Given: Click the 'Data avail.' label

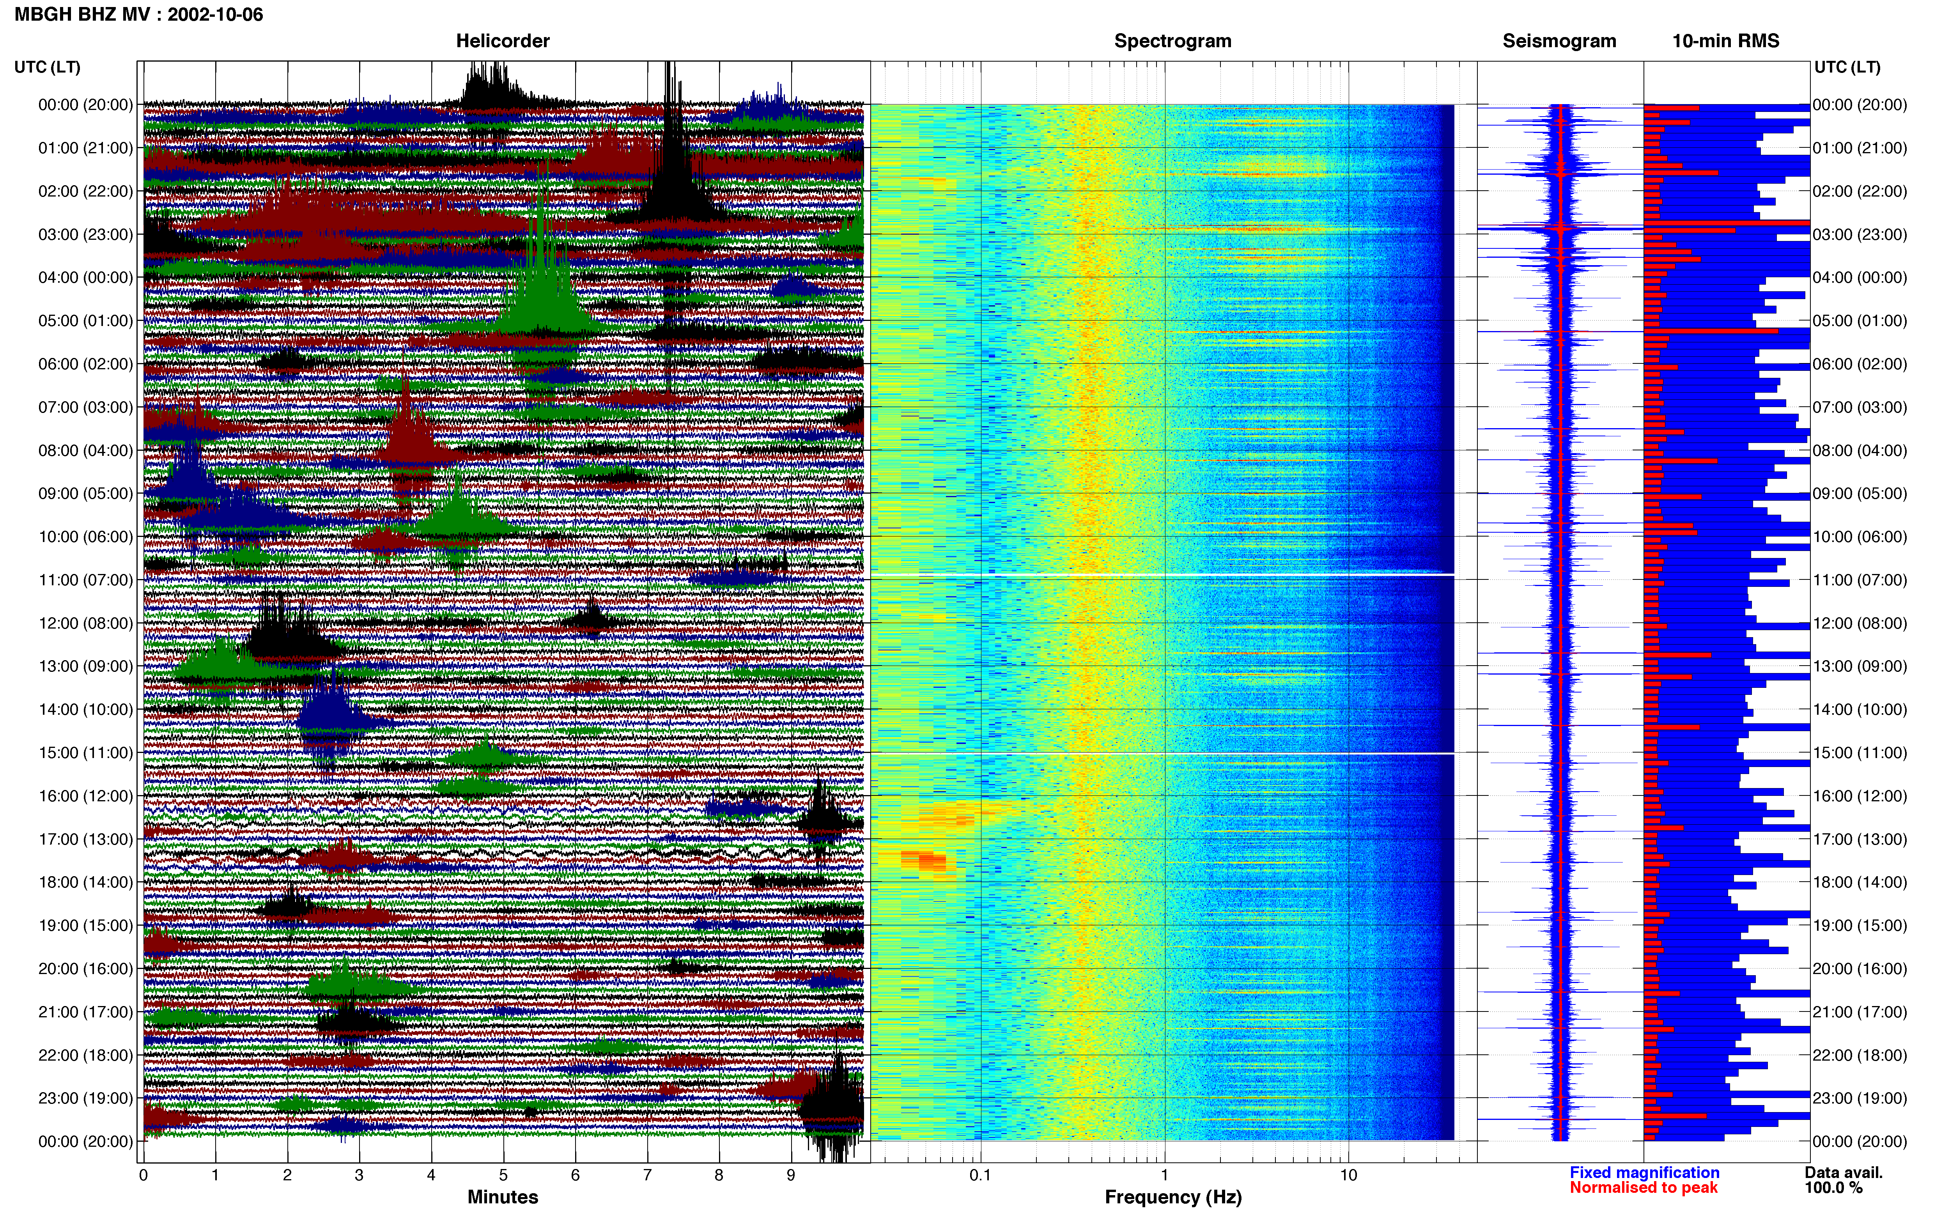Looking at the screenshot, I should (1844, 1172).
